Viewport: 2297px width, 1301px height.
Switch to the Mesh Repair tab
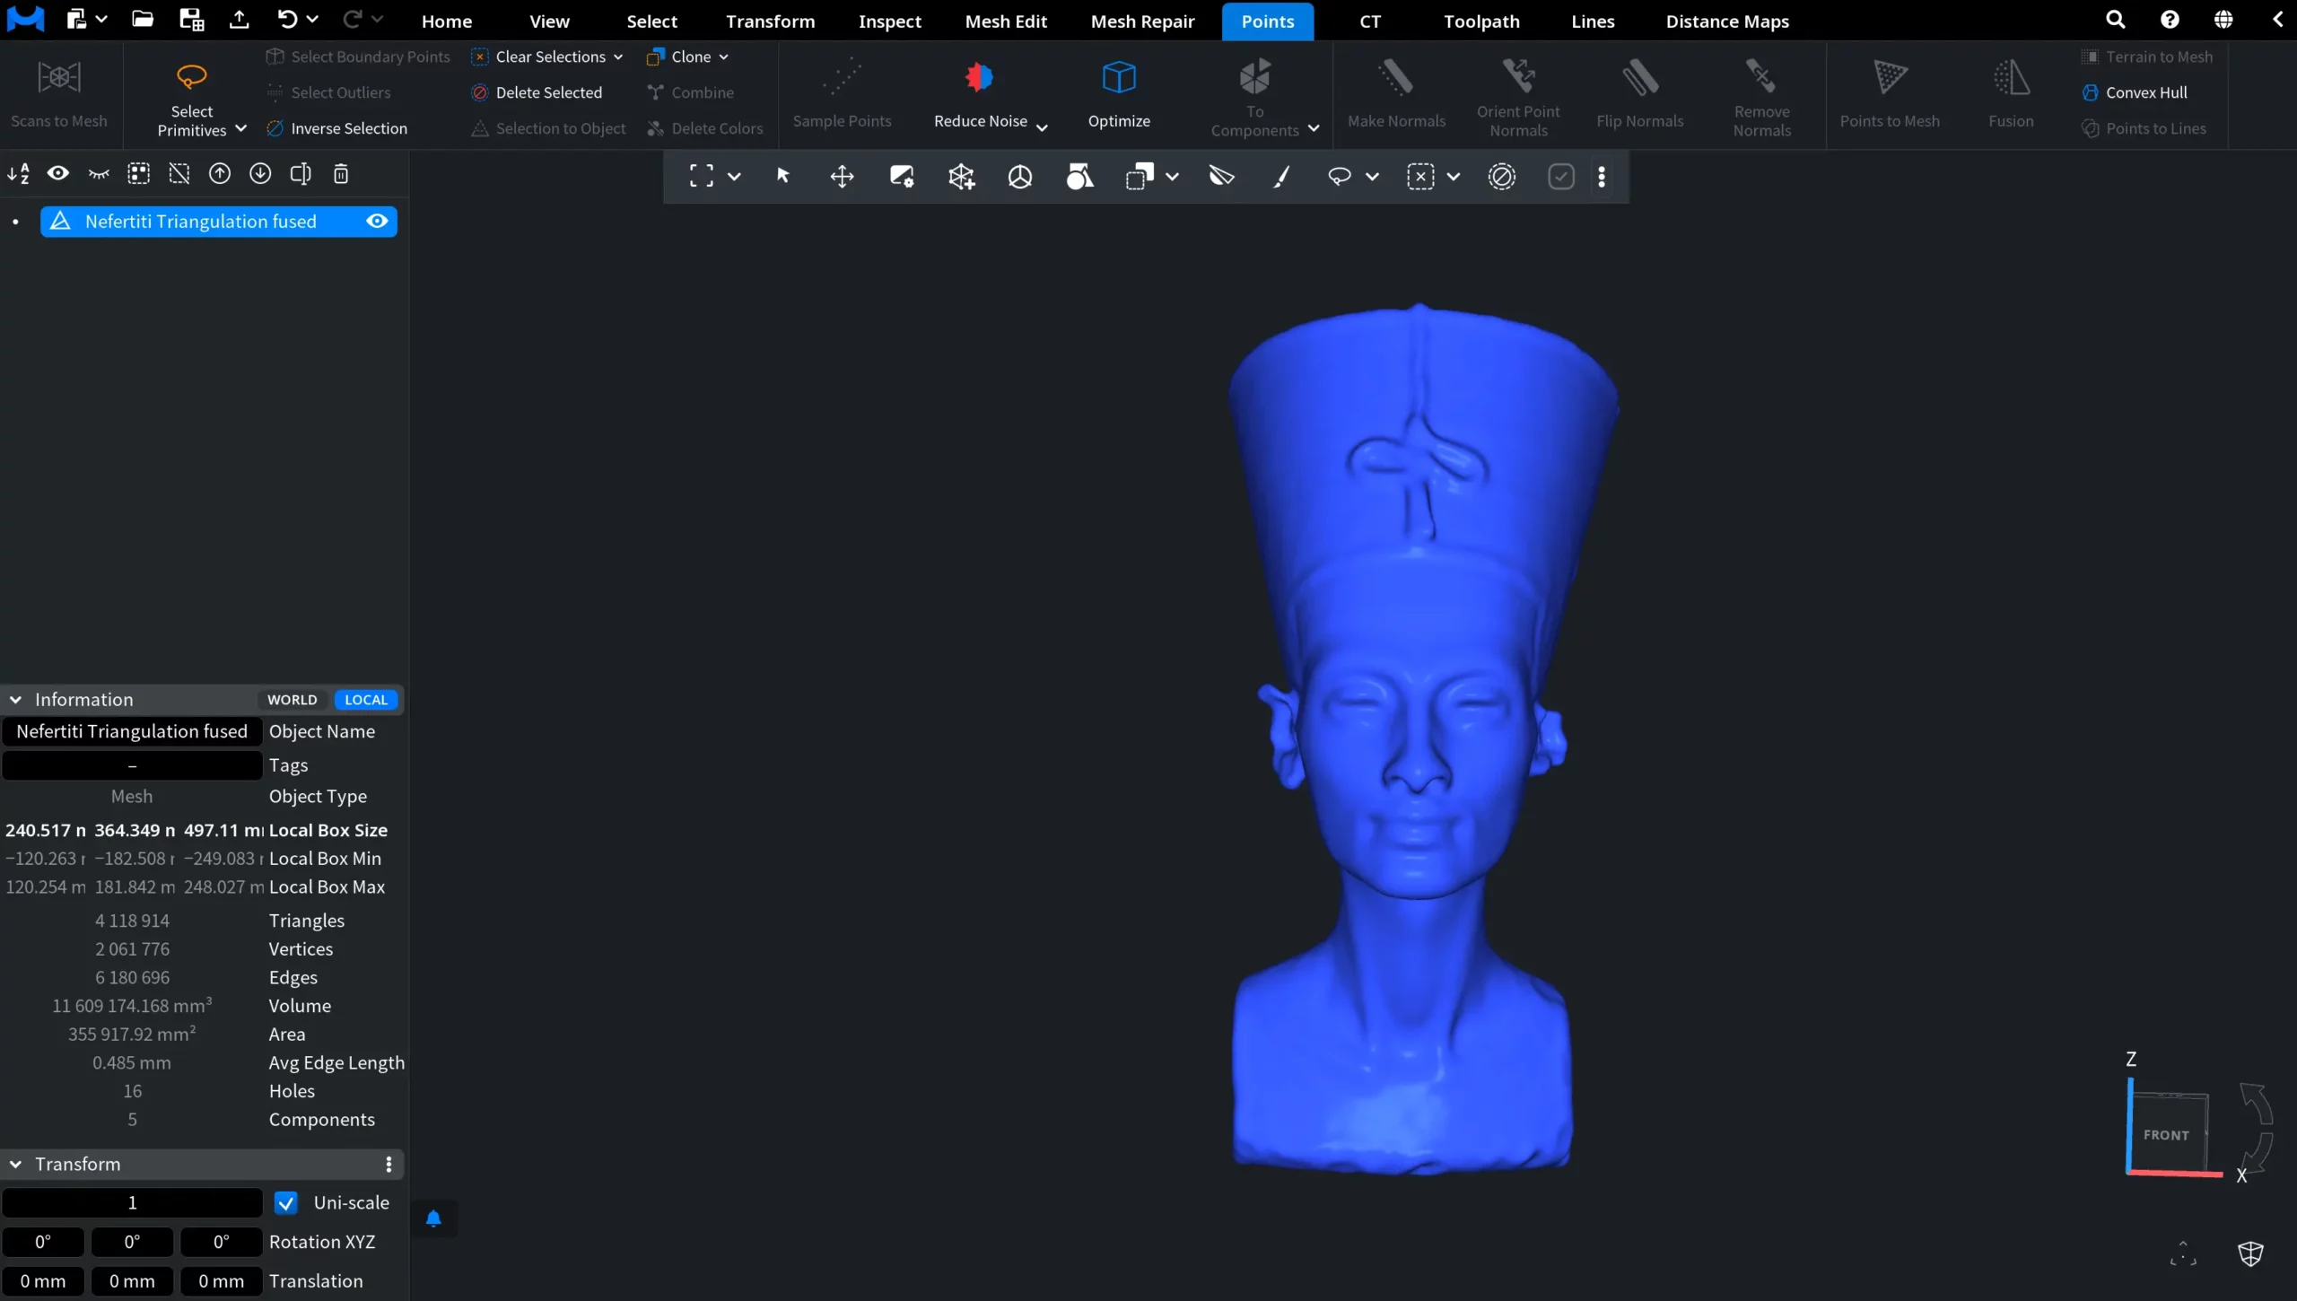(x=1142, y=21)
